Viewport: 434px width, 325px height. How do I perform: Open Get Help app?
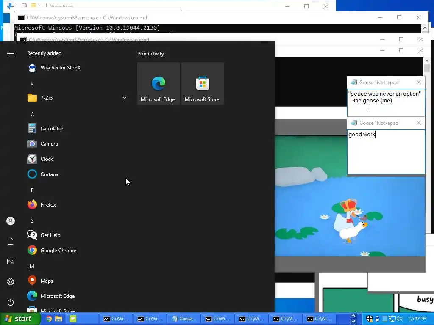coord(77,235)
